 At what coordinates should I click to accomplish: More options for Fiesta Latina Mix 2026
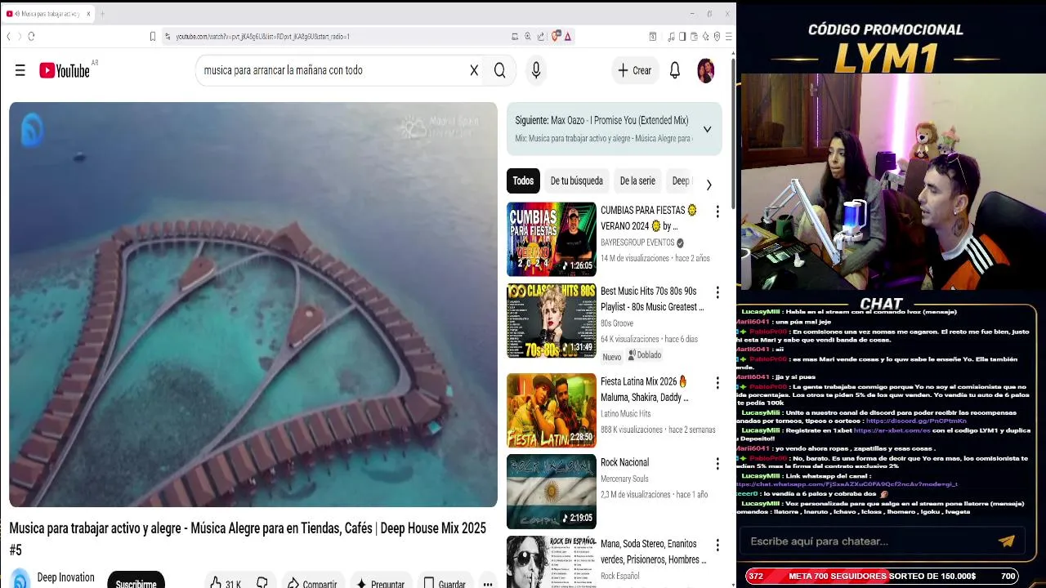coord(717,383)
